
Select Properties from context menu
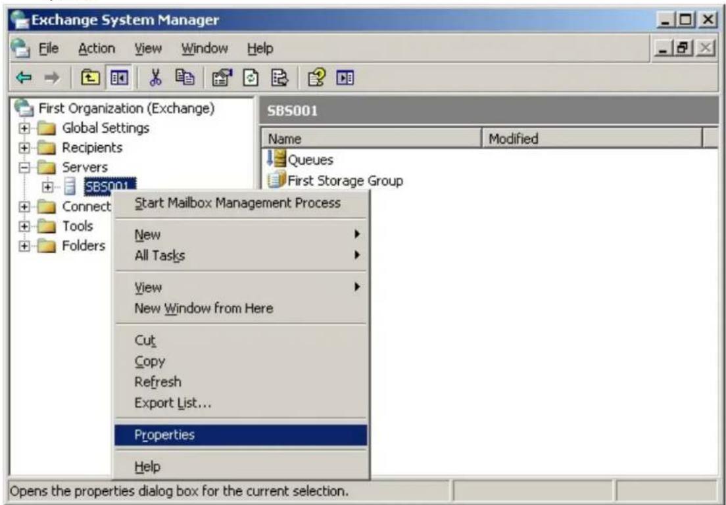point(241,435)
